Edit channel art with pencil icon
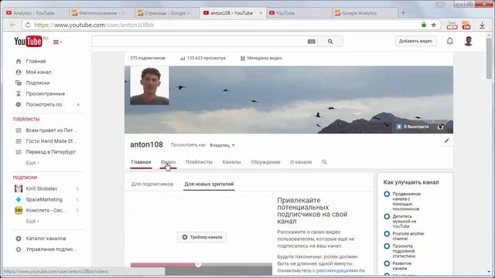 point(446,141)
